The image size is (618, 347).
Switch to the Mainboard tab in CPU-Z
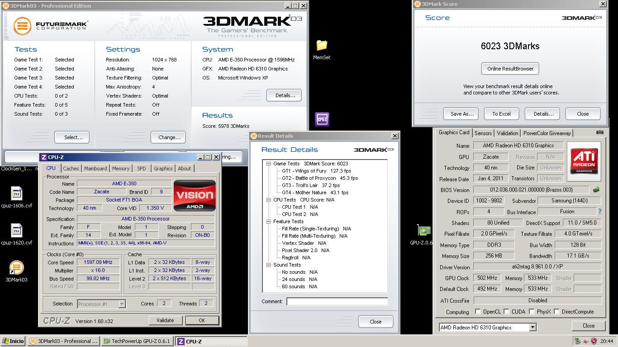95,169
